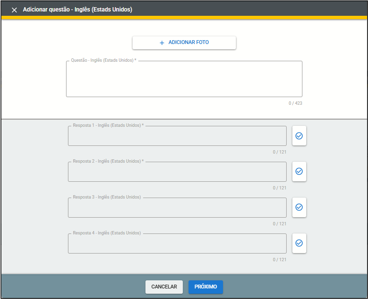Close the Adicionar questão dialog with X
The width and height of the screenshot is (368, 299).
coord(14,10)
